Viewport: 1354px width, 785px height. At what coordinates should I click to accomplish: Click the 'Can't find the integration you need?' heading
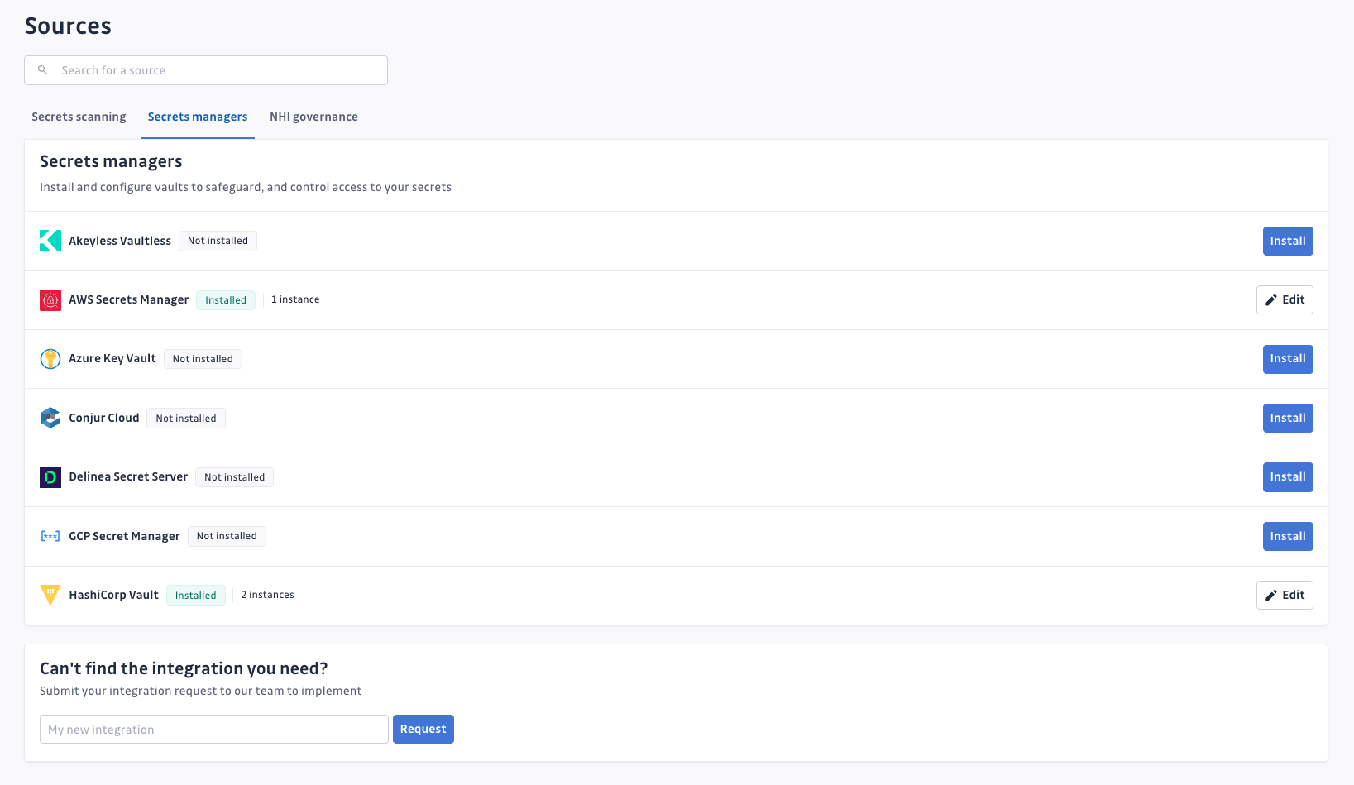coord(184,668)
